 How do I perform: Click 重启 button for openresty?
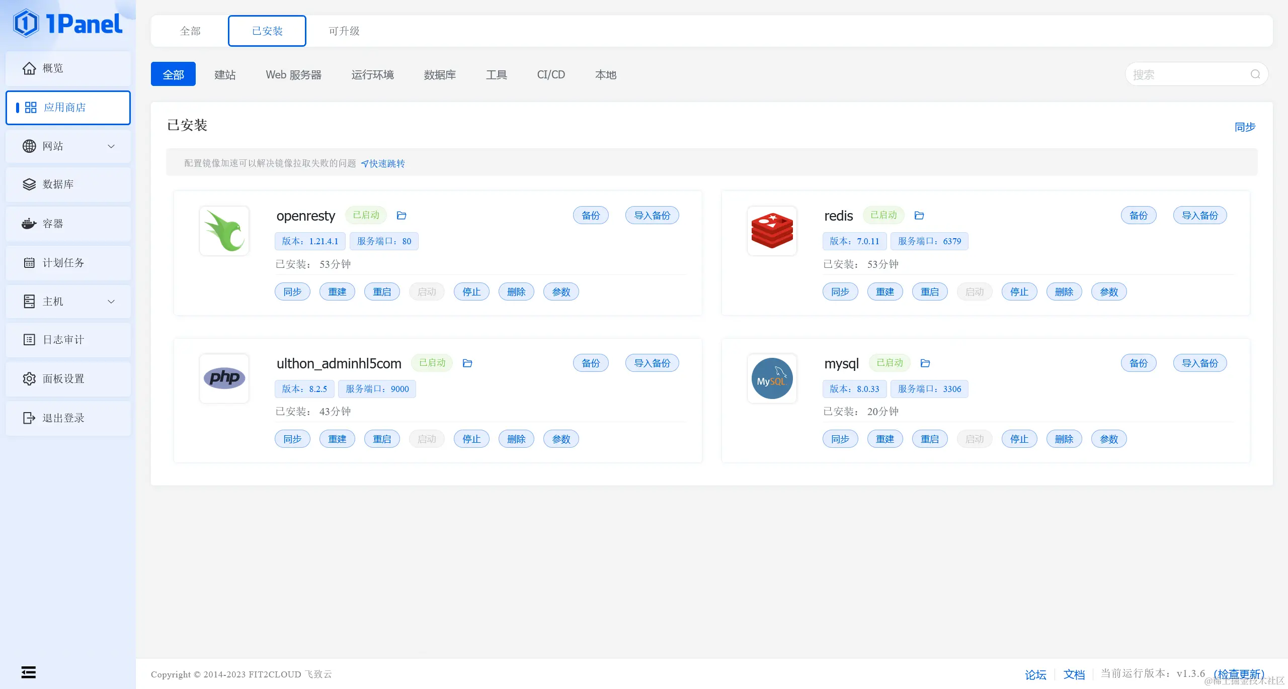(x=382, y=292)
